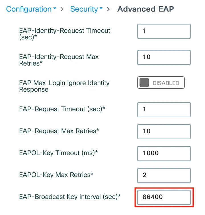Select the EAP-Broadcast Key Interval field
The image size is (205, 215).
164,197
